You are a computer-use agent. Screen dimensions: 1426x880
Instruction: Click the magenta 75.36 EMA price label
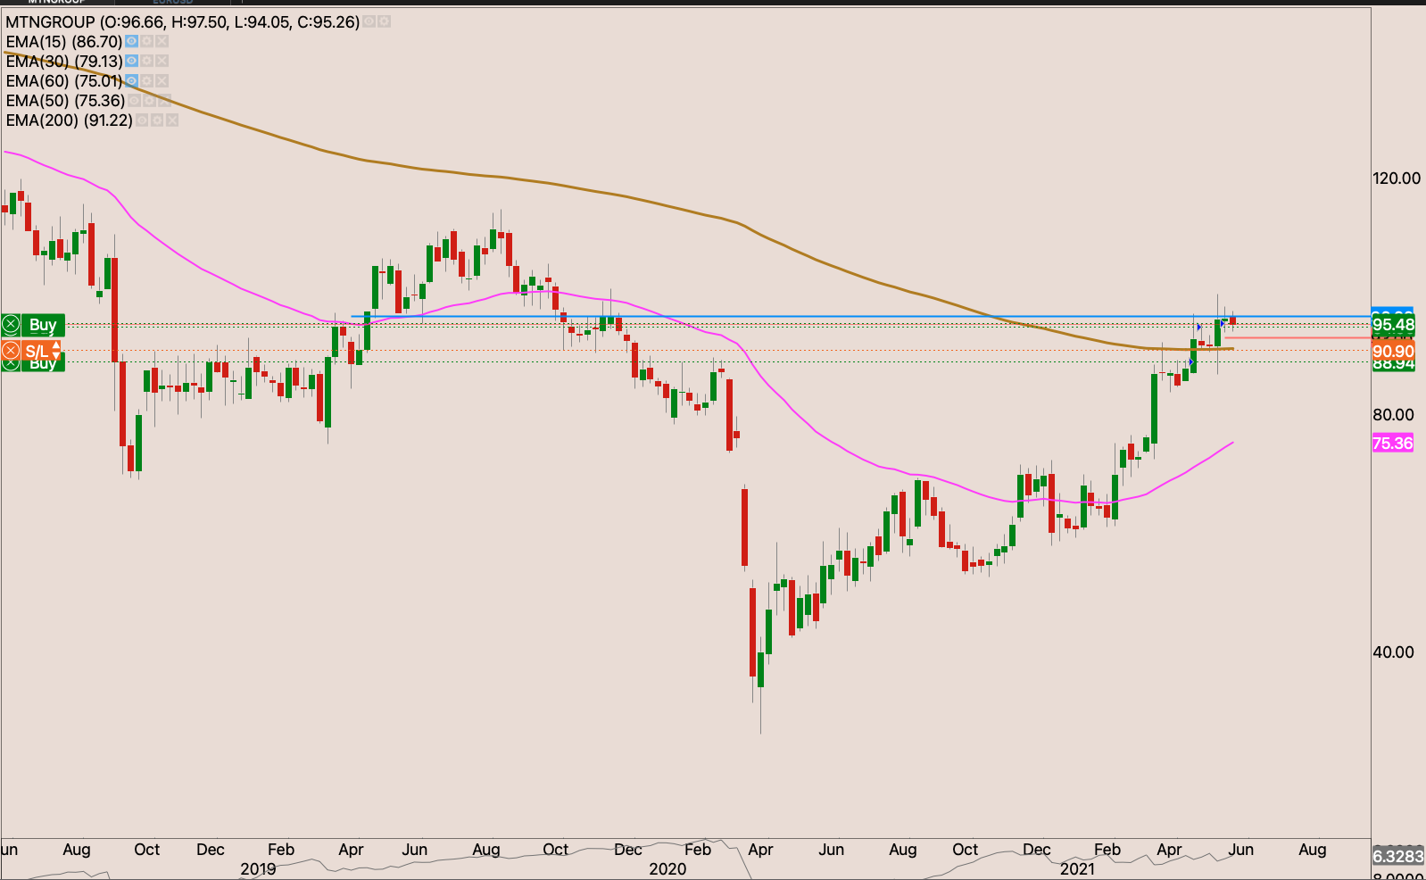coord(1392,444)
